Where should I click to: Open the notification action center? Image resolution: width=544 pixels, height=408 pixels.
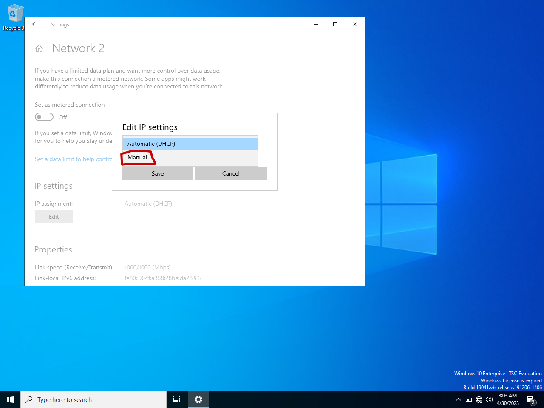[531, 399]
